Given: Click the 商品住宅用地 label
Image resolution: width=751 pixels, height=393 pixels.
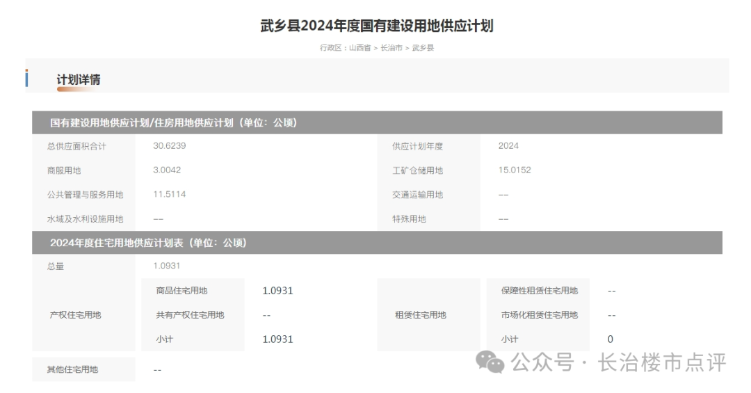Looking at the screenshot, I should (181, 291).
